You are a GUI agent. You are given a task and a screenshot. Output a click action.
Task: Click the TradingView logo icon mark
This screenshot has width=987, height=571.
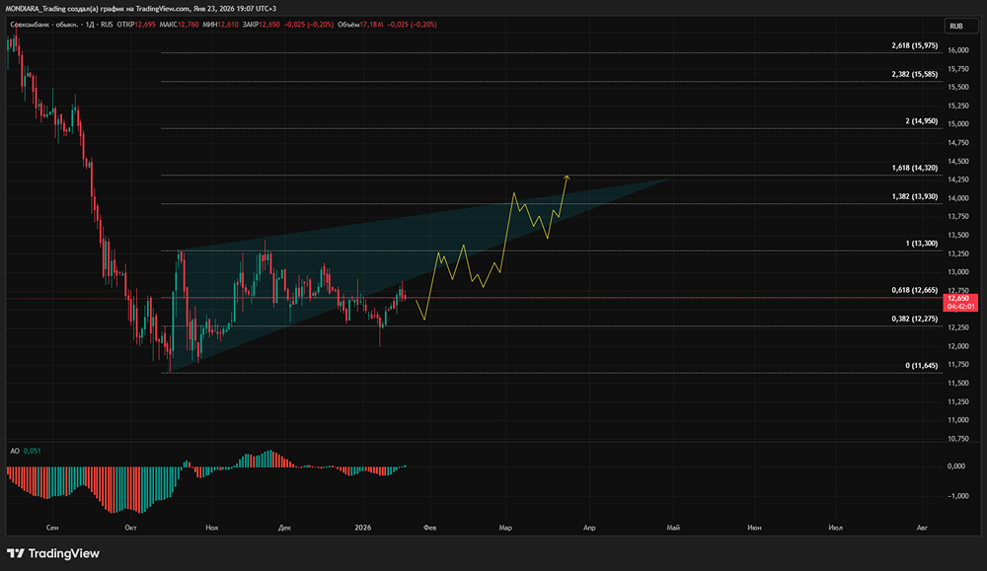16,553
